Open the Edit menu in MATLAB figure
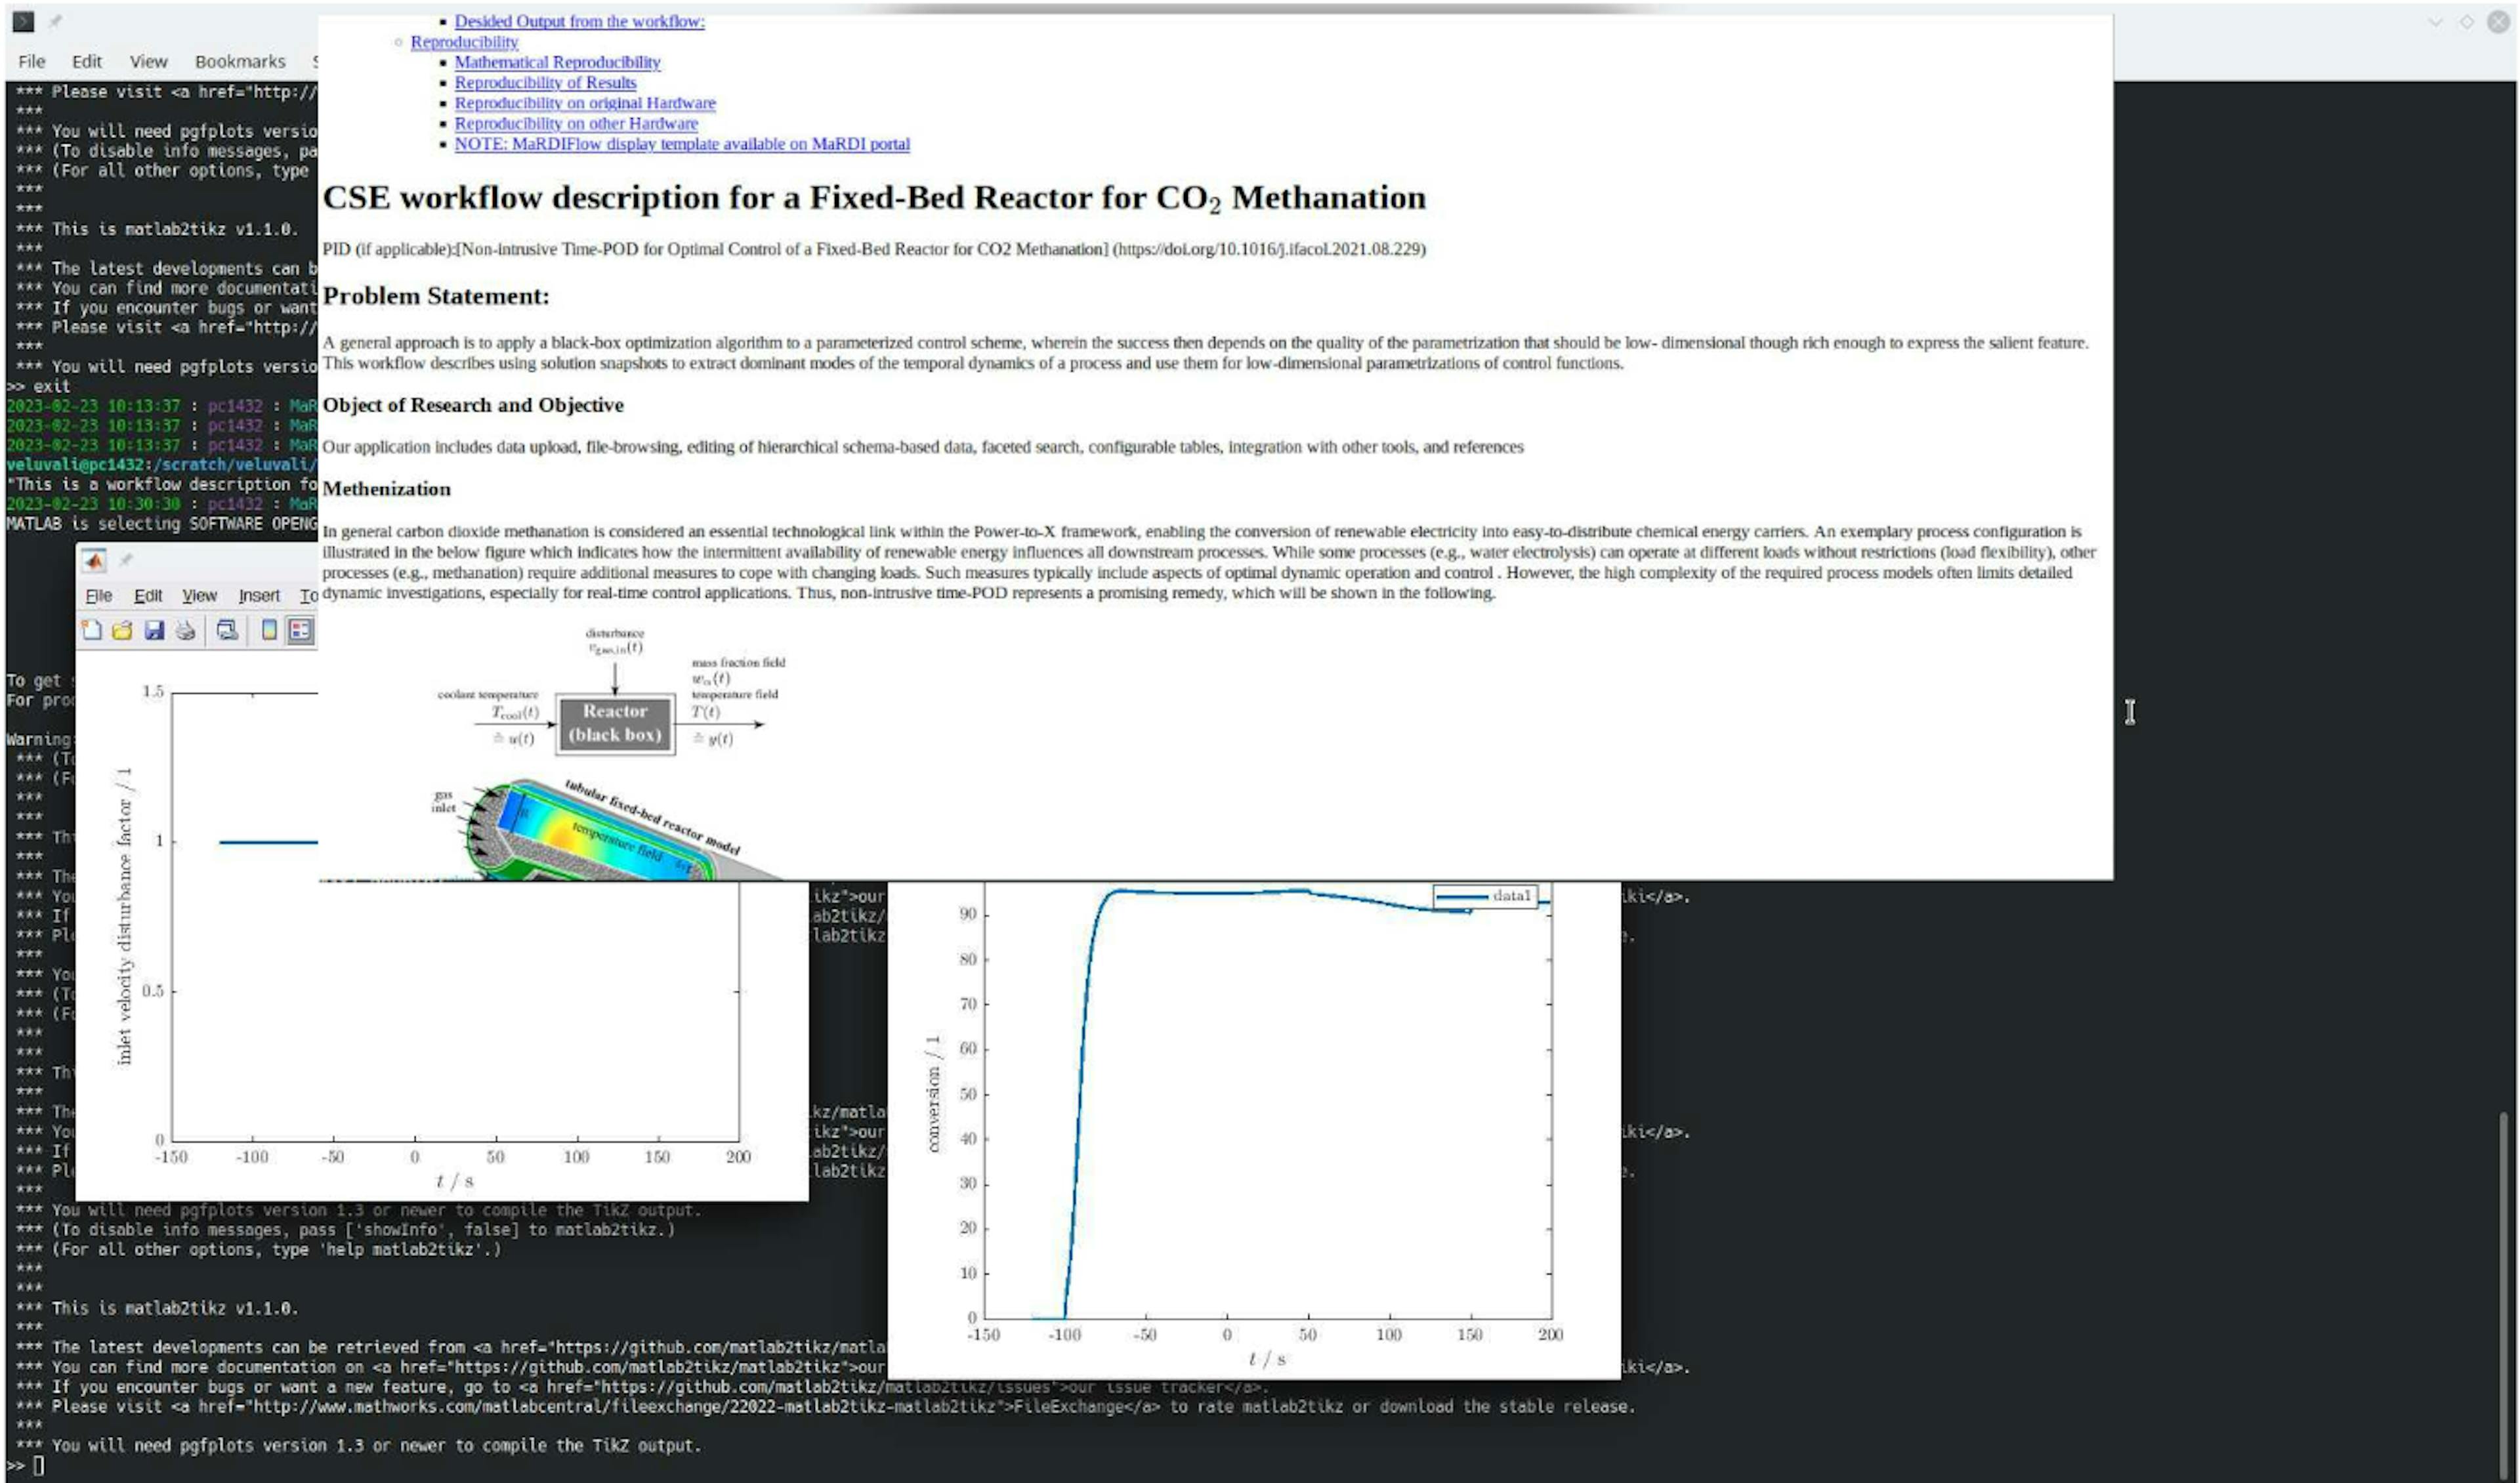This screenshot has width=2520, height=1483. click(148, 596)
